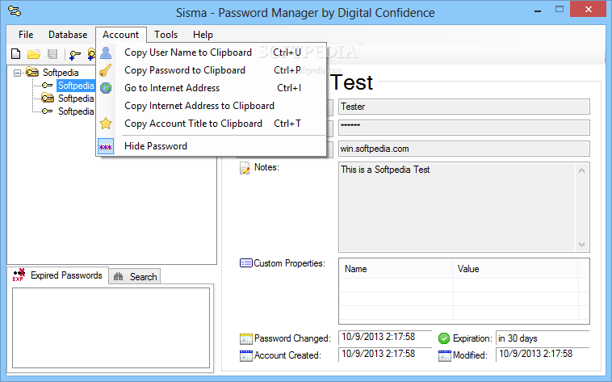Click the Value column header
This screenshot has width=612, height=382.
coord(515,269)
